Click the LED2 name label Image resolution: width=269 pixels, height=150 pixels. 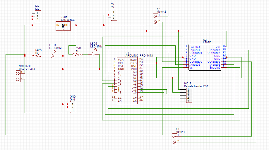point(94,44)
